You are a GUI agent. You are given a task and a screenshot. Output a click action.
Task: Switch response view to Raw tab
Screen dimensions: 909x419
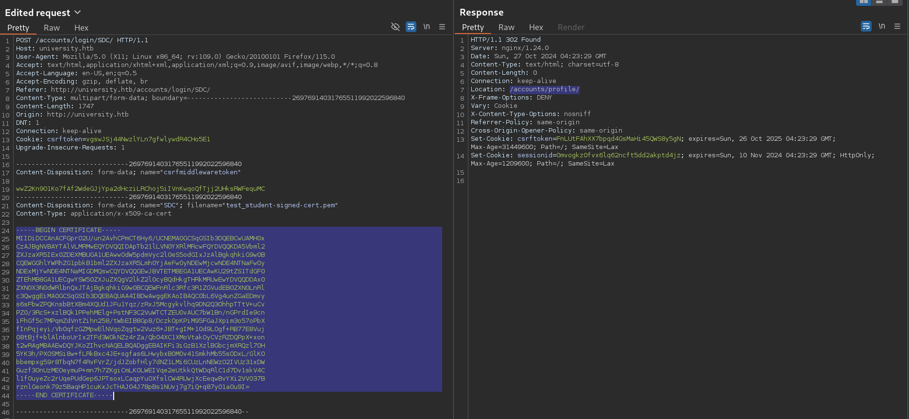(507, 27)
